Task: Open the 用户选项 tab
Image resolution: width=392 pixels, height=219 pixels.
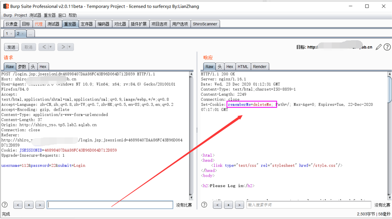Action: tap(180, 24)
